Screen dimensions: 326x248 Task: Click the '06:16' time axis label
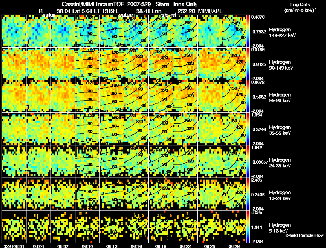(136, 246)
